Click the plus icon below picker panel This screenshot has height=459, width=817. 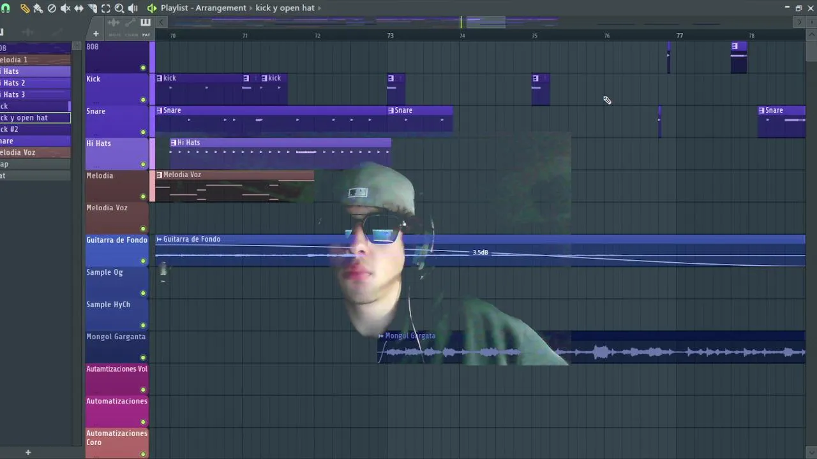pyautogui.click(x=28, y=453)
